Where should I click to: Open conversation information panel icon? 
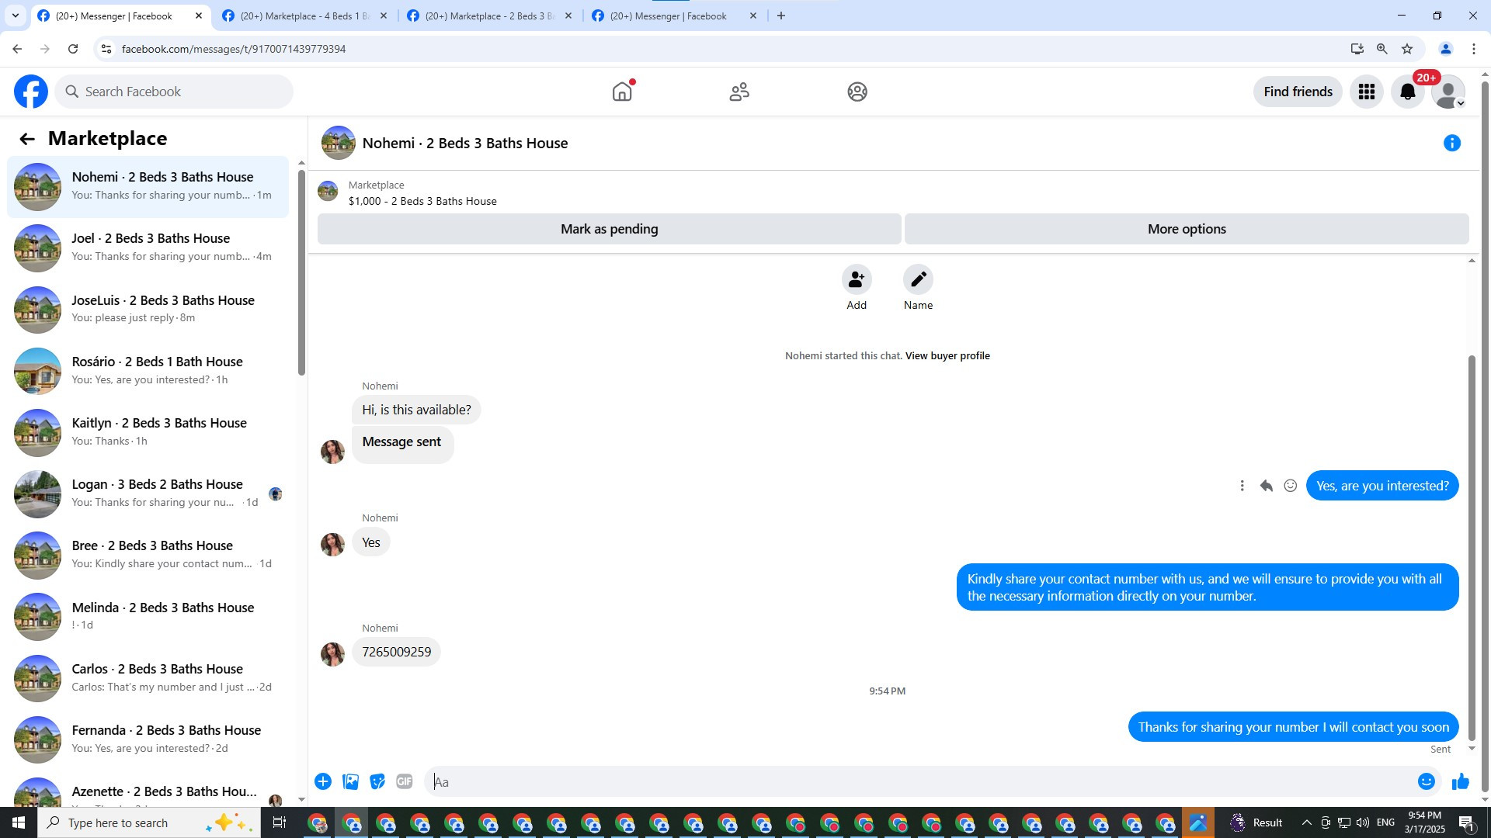coord(1452,143)
